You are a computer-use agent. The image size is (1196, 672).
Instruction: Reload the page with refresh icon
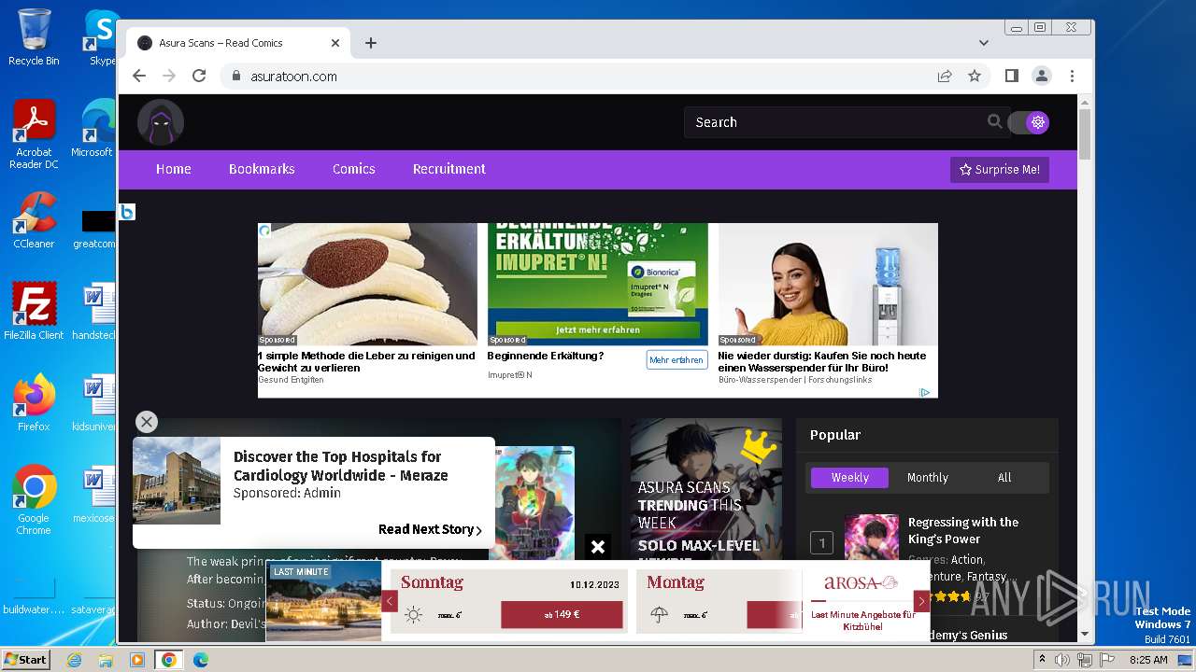click(x=199, y=77)
